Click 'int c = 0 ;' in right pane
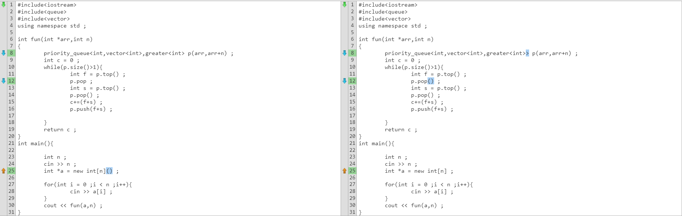682x216 pixels. pos(403,61)
